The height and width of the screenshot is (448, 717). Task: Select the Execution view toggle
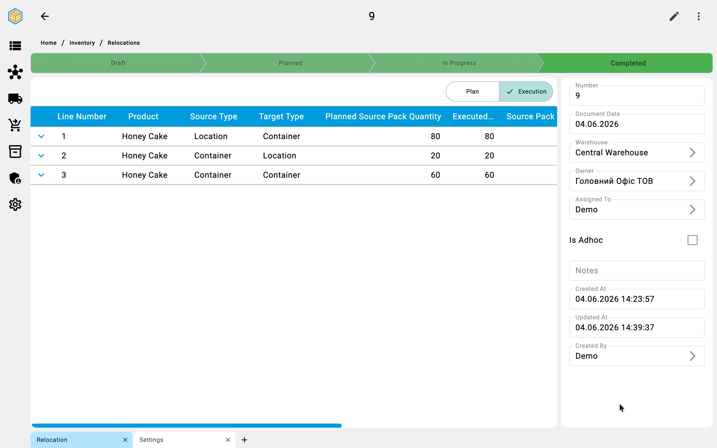[526, 92]
